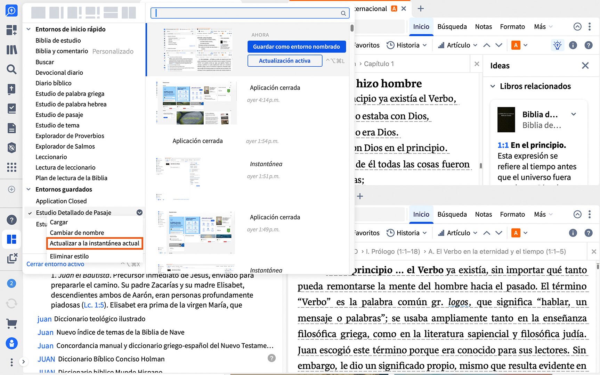Click the collapse toolbar circle arrow in lower panel
The image size is (600, 375).
[577, 215]
